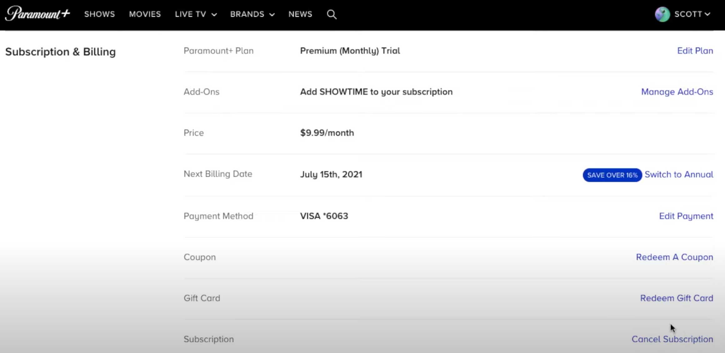Click SAVE OVER 16% badge button
Viewport: 725px width, 353px height.
(x=612, y=175)
